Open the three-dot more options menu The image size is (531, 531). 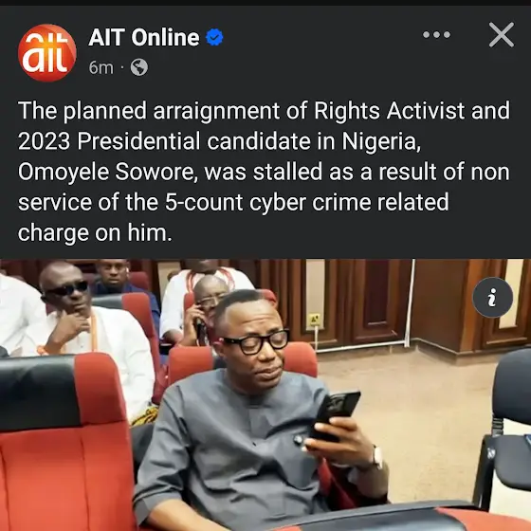(436, 34)
